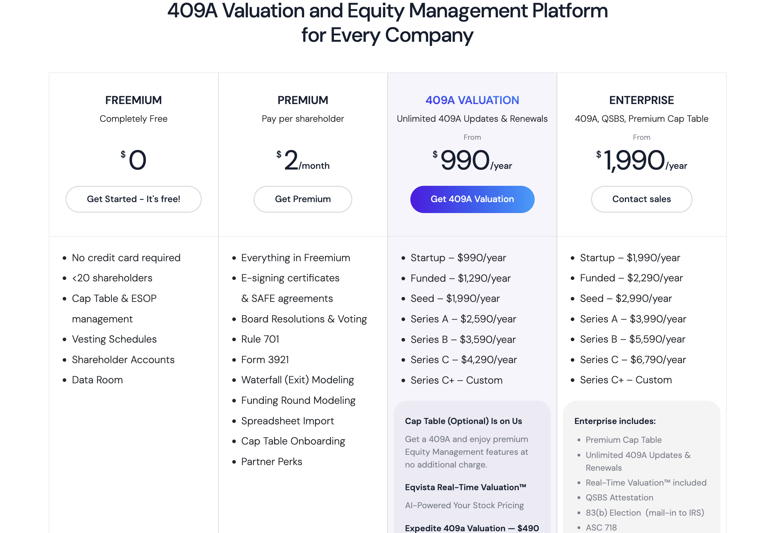Select the PREMIUM plan title

tap(303, 100)
